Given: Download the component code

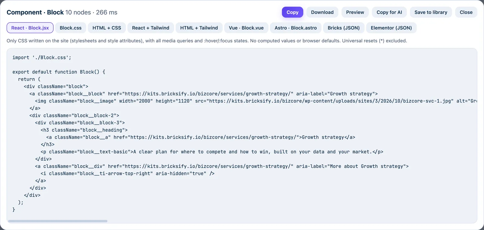Looking at the screenshot, I should click(322, 12).
